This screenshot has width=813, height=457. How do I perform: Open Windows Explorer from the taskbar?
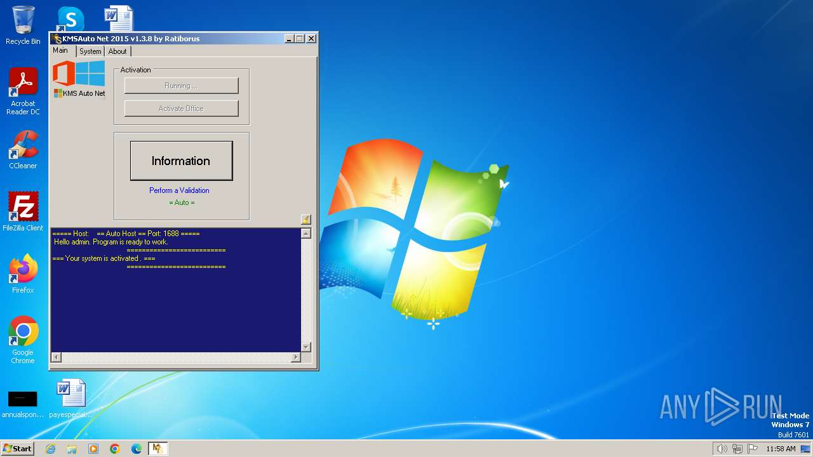pyautogui.click(x=72, y=449)
